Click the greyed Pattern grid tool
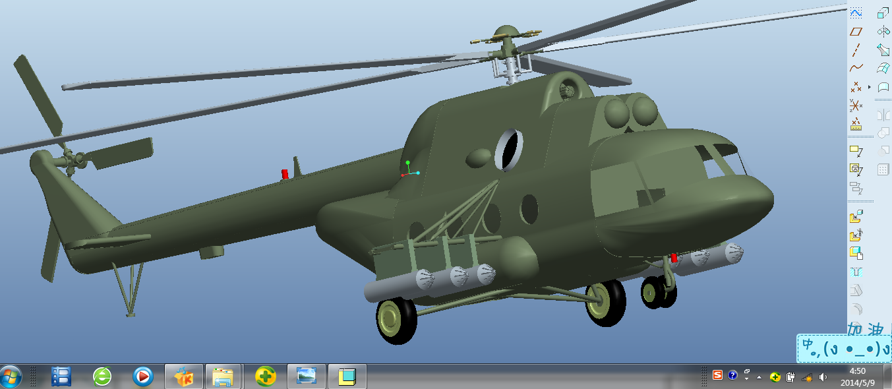This screenshot has width=892, height=389. pos(883,169)
